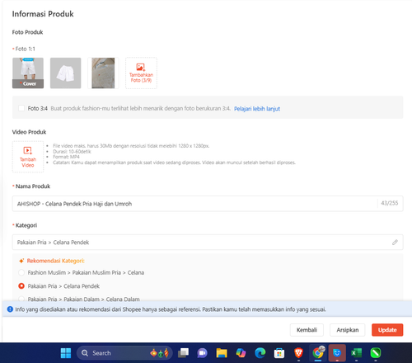The width and height of the screenshot is (412, 363).
Task: Select Pakaian Pria > Pakaian Dalam > Celana Dalam
Action: tap(21, 299)
